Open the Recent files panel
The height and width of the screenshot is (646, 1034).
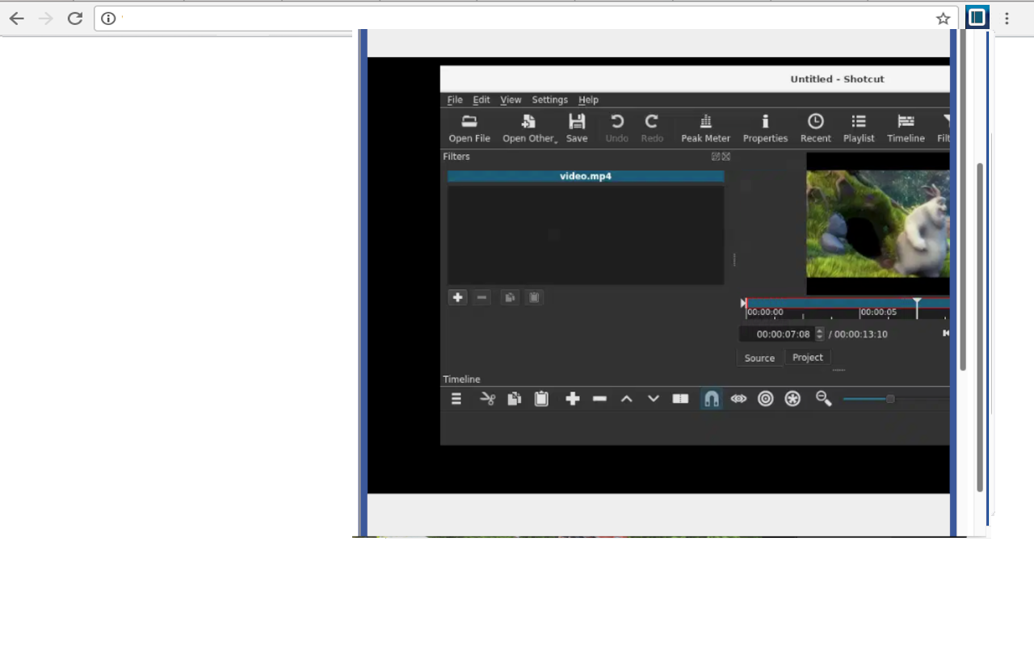[x=816, y=128]
